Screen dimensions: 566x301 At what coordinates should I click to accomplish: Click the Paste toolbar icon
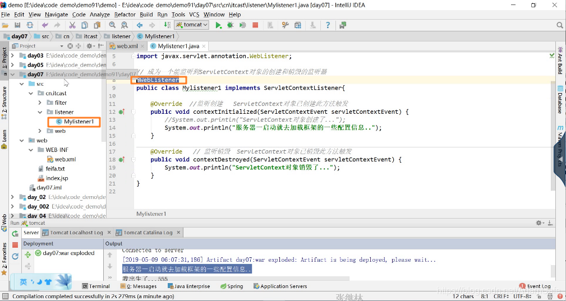coord(96,25)
